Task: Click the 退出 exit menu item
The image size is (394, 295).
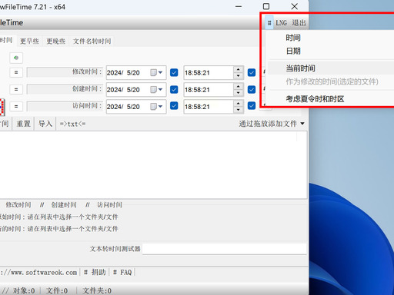Action: click(299, 23)
